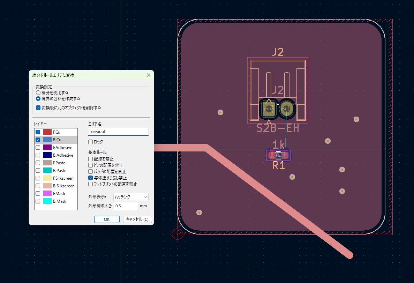Image resolution: width=414 pixels, height=283 pixels.
Task: Check 'フットプリントの配置を禁止' rule
Action: tap(91, 184)
